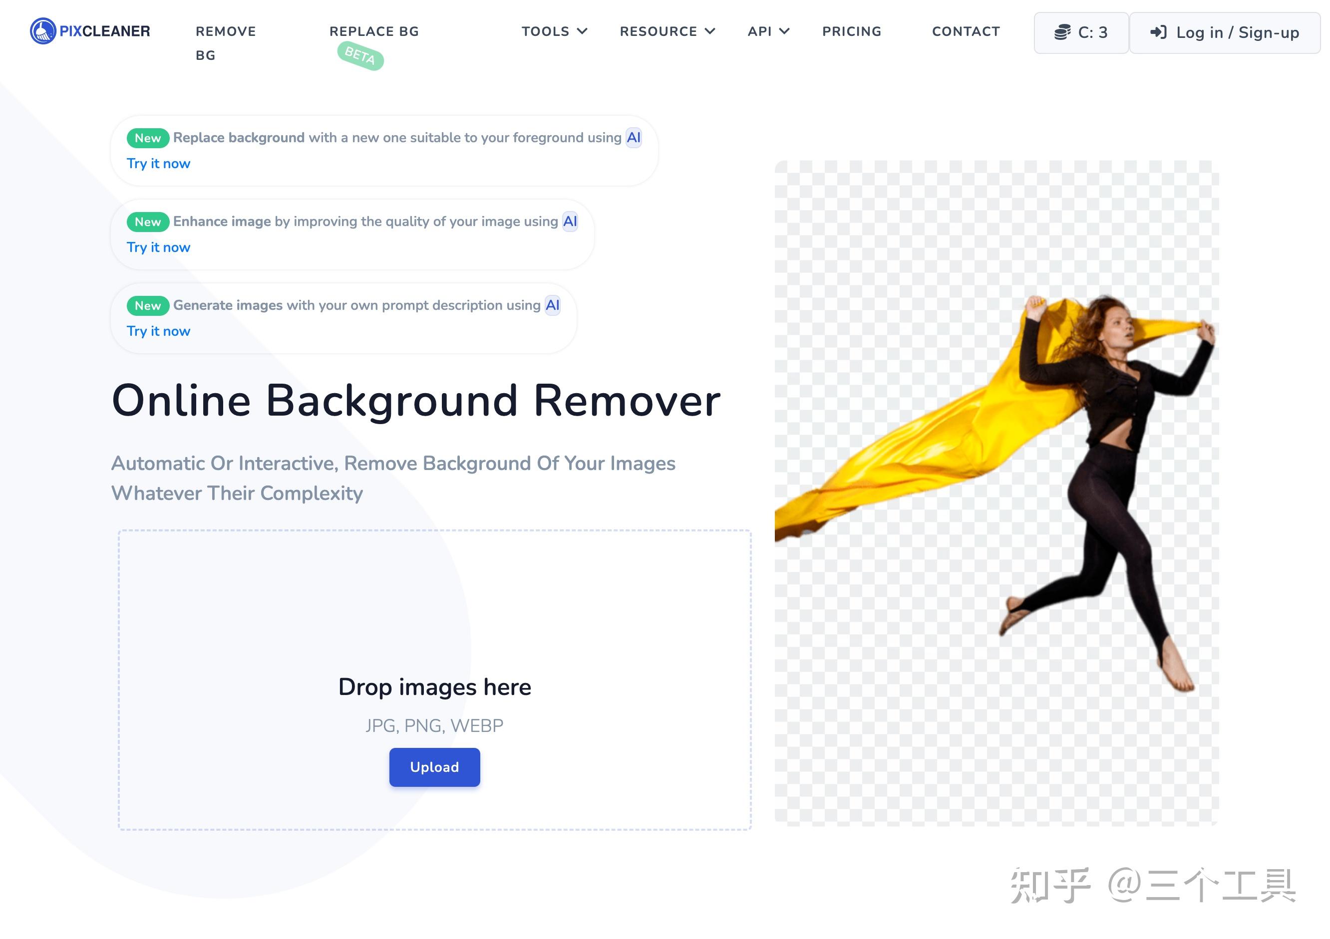Click the AI tag in Generate images banner
Screen dimensions: 1330x939
coord(553,306)
